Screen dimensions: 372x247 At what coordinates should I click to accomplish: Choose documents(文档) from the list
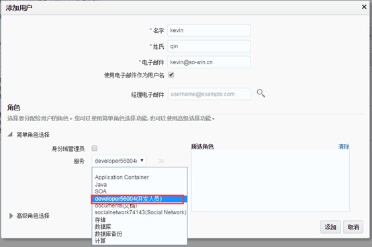pos(140,206)
